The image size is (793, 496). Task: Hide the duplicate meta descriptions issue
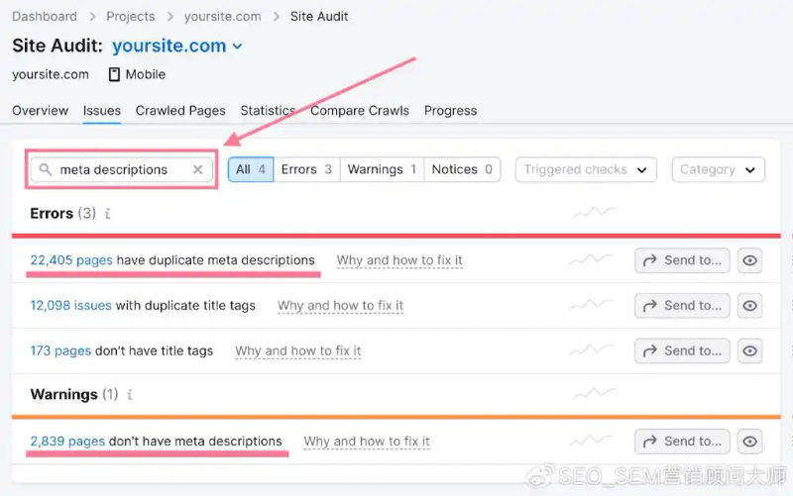point(750,260)
